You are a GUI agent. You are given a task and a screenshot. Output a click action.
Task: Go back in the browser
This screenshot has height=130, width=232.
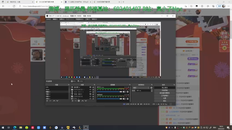click(3, 6)
